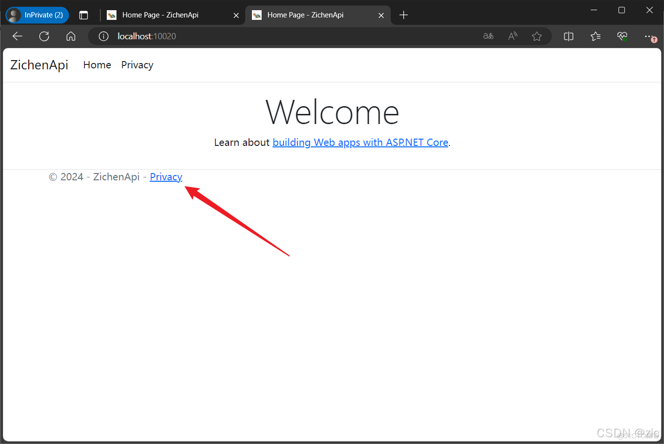
Task: View site information icon in address bar
Action: 103,36
